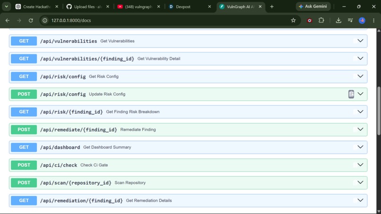Bookmark this page with the star

tap(293, 20)
